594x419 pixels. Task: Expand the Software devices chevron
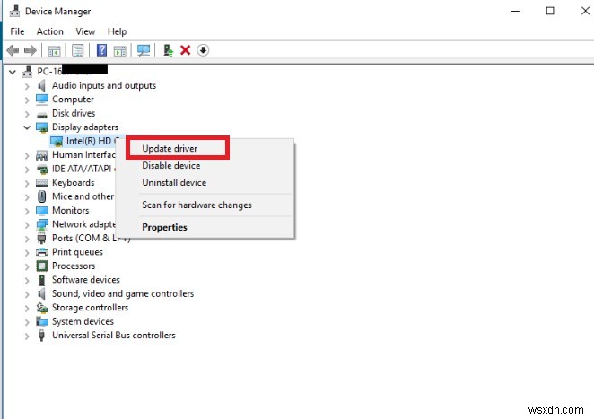[x=27, y=281]
